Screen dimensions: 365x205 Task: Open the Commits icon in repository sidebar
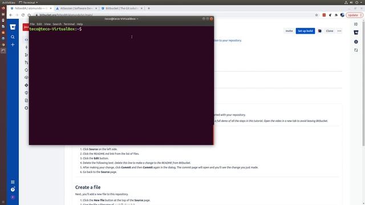pyautogui.click(x=26, y=47)
